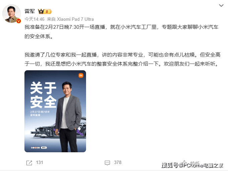Expand the post options chevron menu
The height and width of the screenshot is (171, 228).
(x=221, y=5)
